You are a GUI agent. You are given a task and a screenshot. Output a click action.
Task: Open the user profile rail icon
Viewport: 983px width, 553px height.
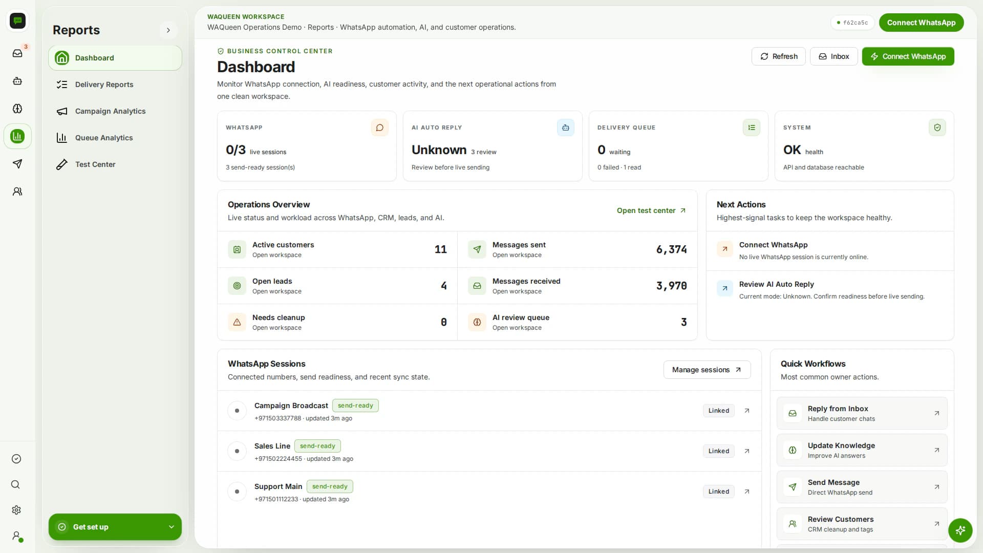[x=16, y=536]
